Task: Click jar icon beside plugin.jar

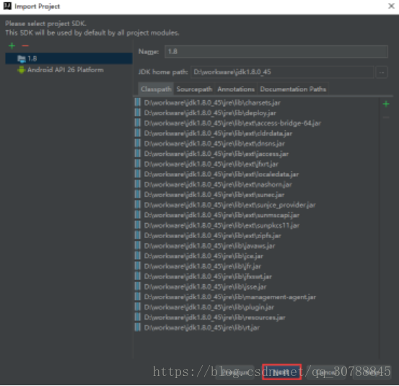Action: 138,307
